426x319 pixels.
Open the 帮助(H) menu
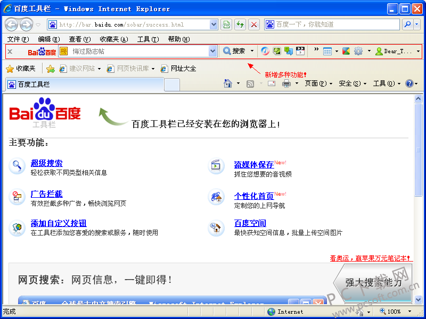[179, 39]
